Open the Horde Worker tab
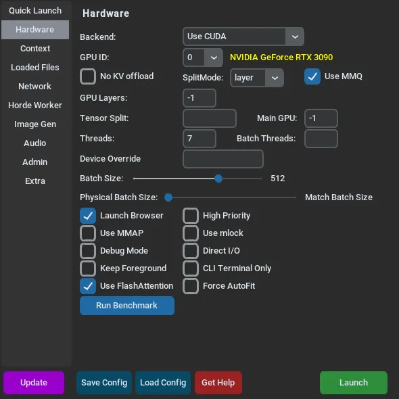Image resolution: width=399 pixels, height=399 pixels. [x=35, y=105]
